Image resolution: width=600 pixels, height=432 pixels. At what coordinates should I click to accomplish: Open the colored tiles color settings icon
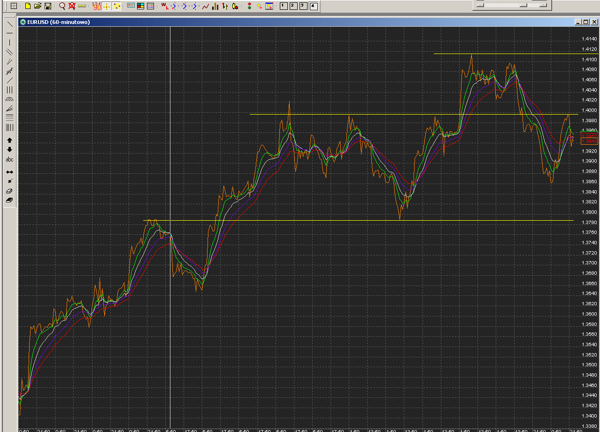pyautogui.click(x=140, y=6)
